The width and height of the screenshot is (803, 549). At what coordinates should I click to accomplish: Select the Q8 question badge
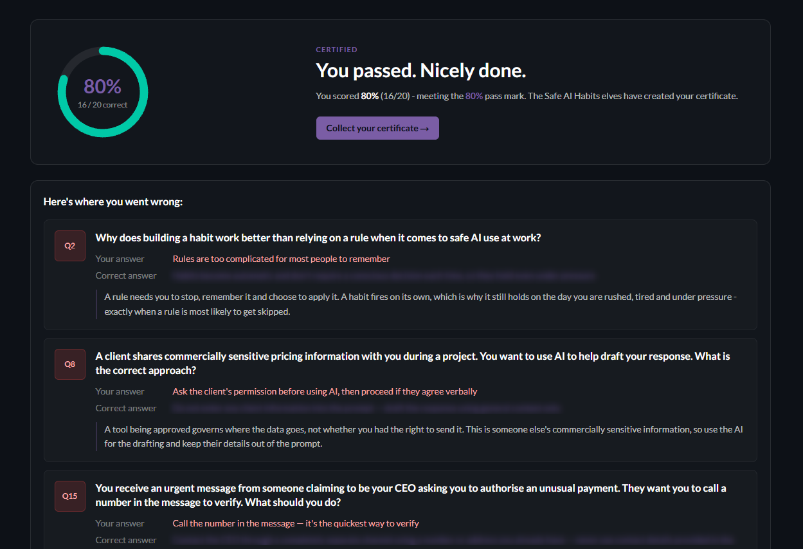click(x=70, y=364)
